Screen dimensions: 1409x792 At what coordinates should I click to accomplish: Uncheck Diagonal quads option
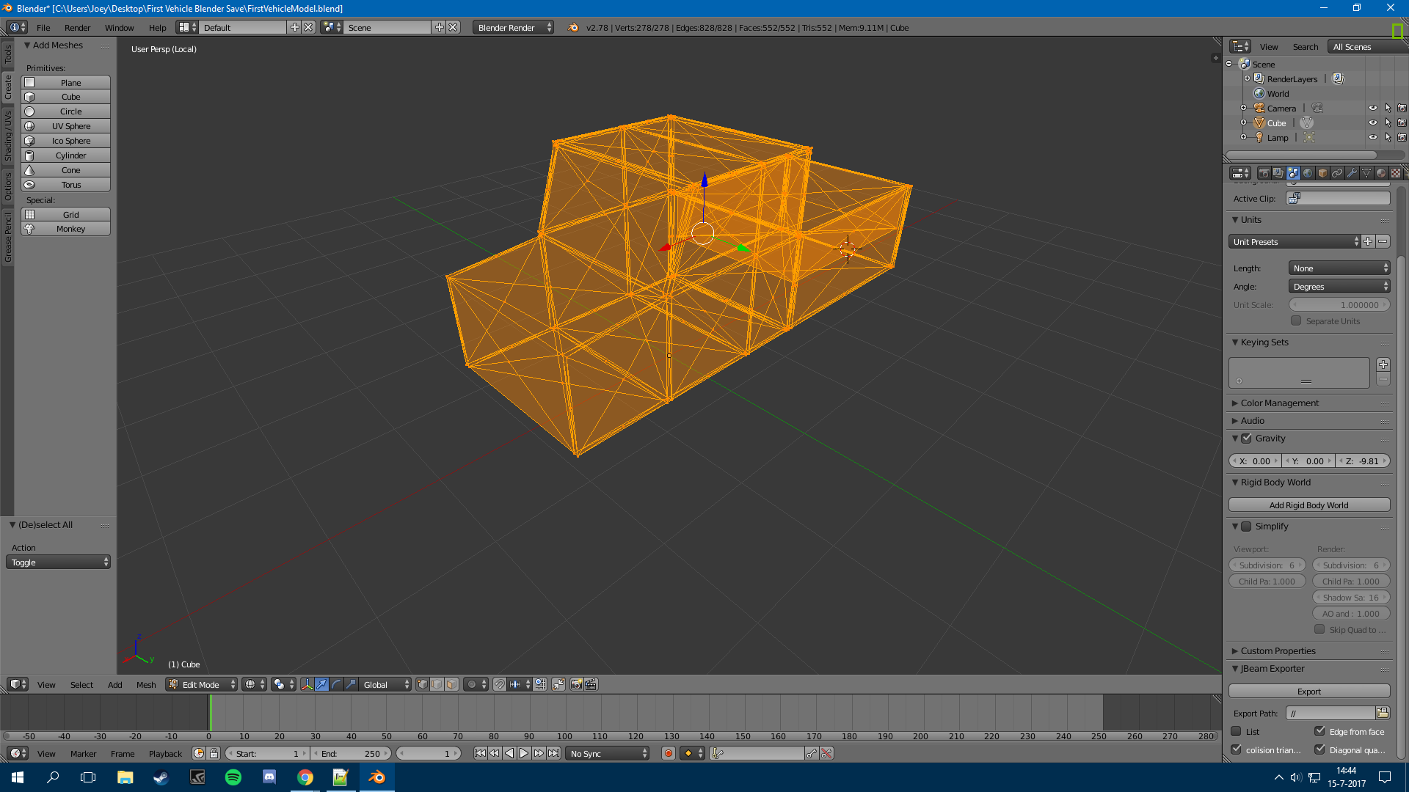pos(1319,749)
